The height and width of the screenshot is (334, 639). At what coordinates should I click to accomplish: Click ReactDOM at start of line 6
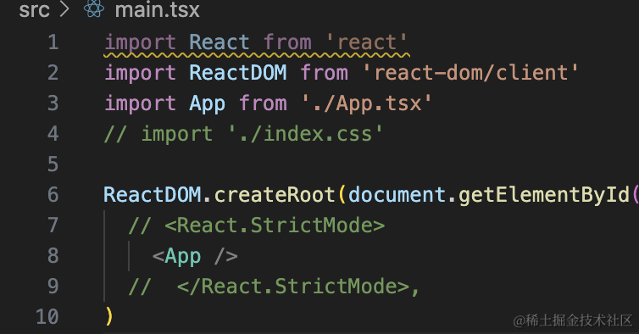point(153,194)
